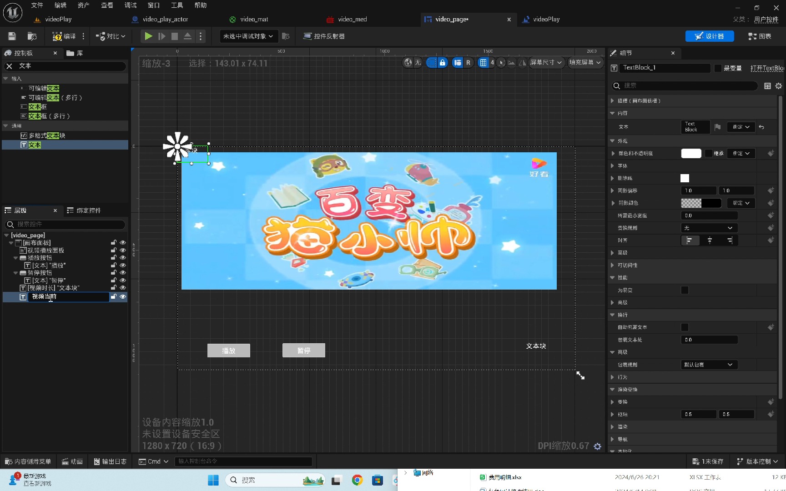Viewport: 786px width, 491px height.
Task: Click the eject button in play controls
Action: coord(187,36)
